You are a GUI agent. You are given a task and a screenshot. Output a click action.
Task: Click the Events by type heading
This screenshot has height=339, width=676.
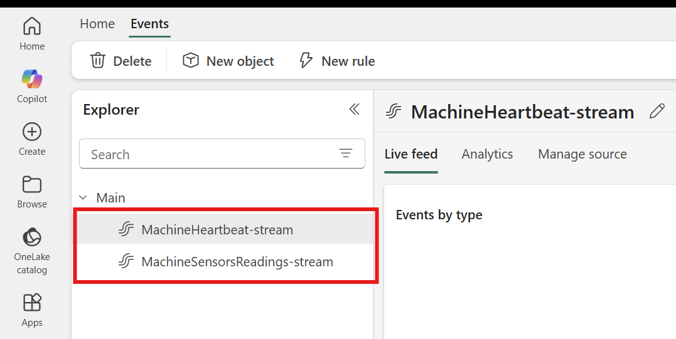point(439,215)
